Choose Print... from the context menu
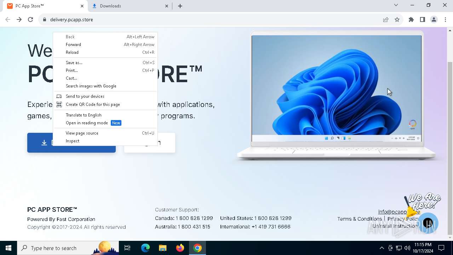Viewport: 453px width, 255px height. (x=105, y=70)
